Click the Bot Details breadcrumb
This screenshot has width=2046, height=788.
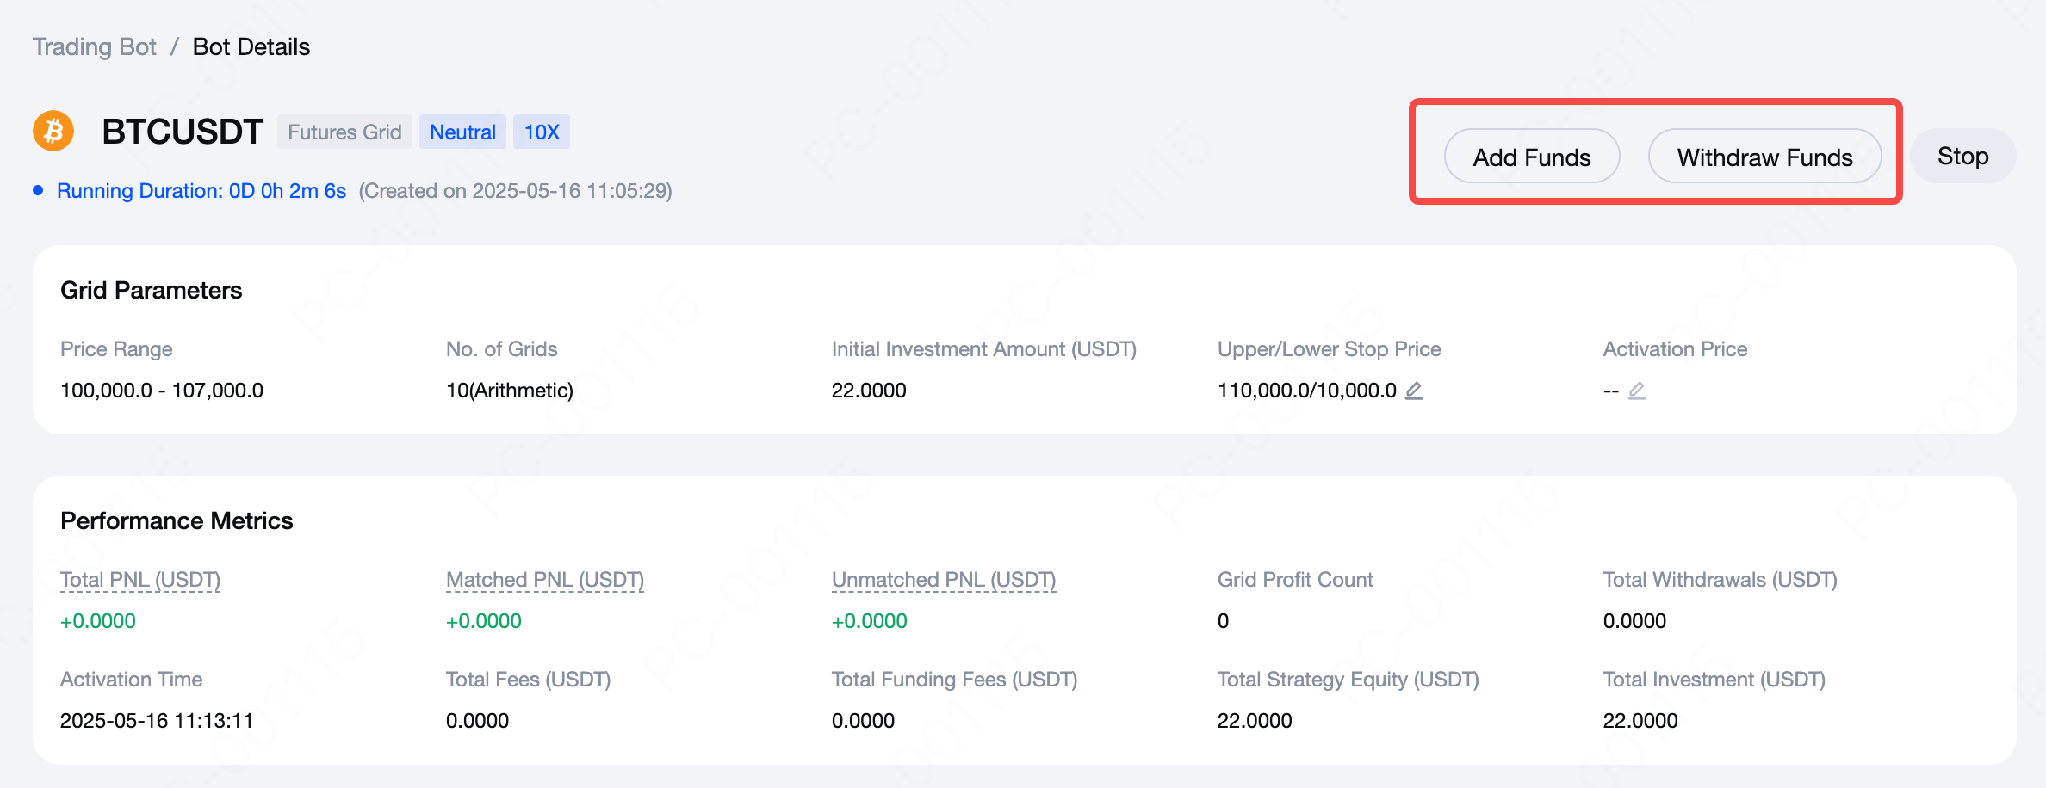pos(251,46)
